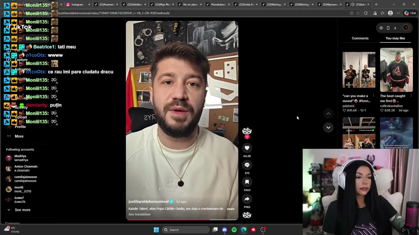Open Windows Start menu

coord(156,230)
